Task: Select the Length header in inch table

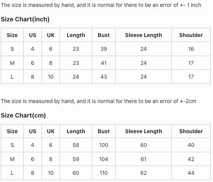Action: tap(76, 35)
